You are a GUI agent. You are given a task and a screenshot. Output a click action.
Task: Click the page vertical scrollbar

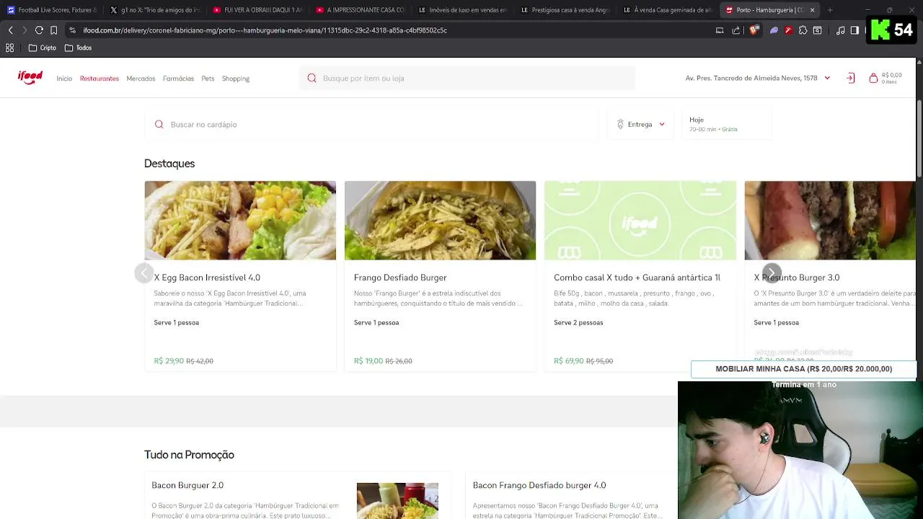pos(919,137)
